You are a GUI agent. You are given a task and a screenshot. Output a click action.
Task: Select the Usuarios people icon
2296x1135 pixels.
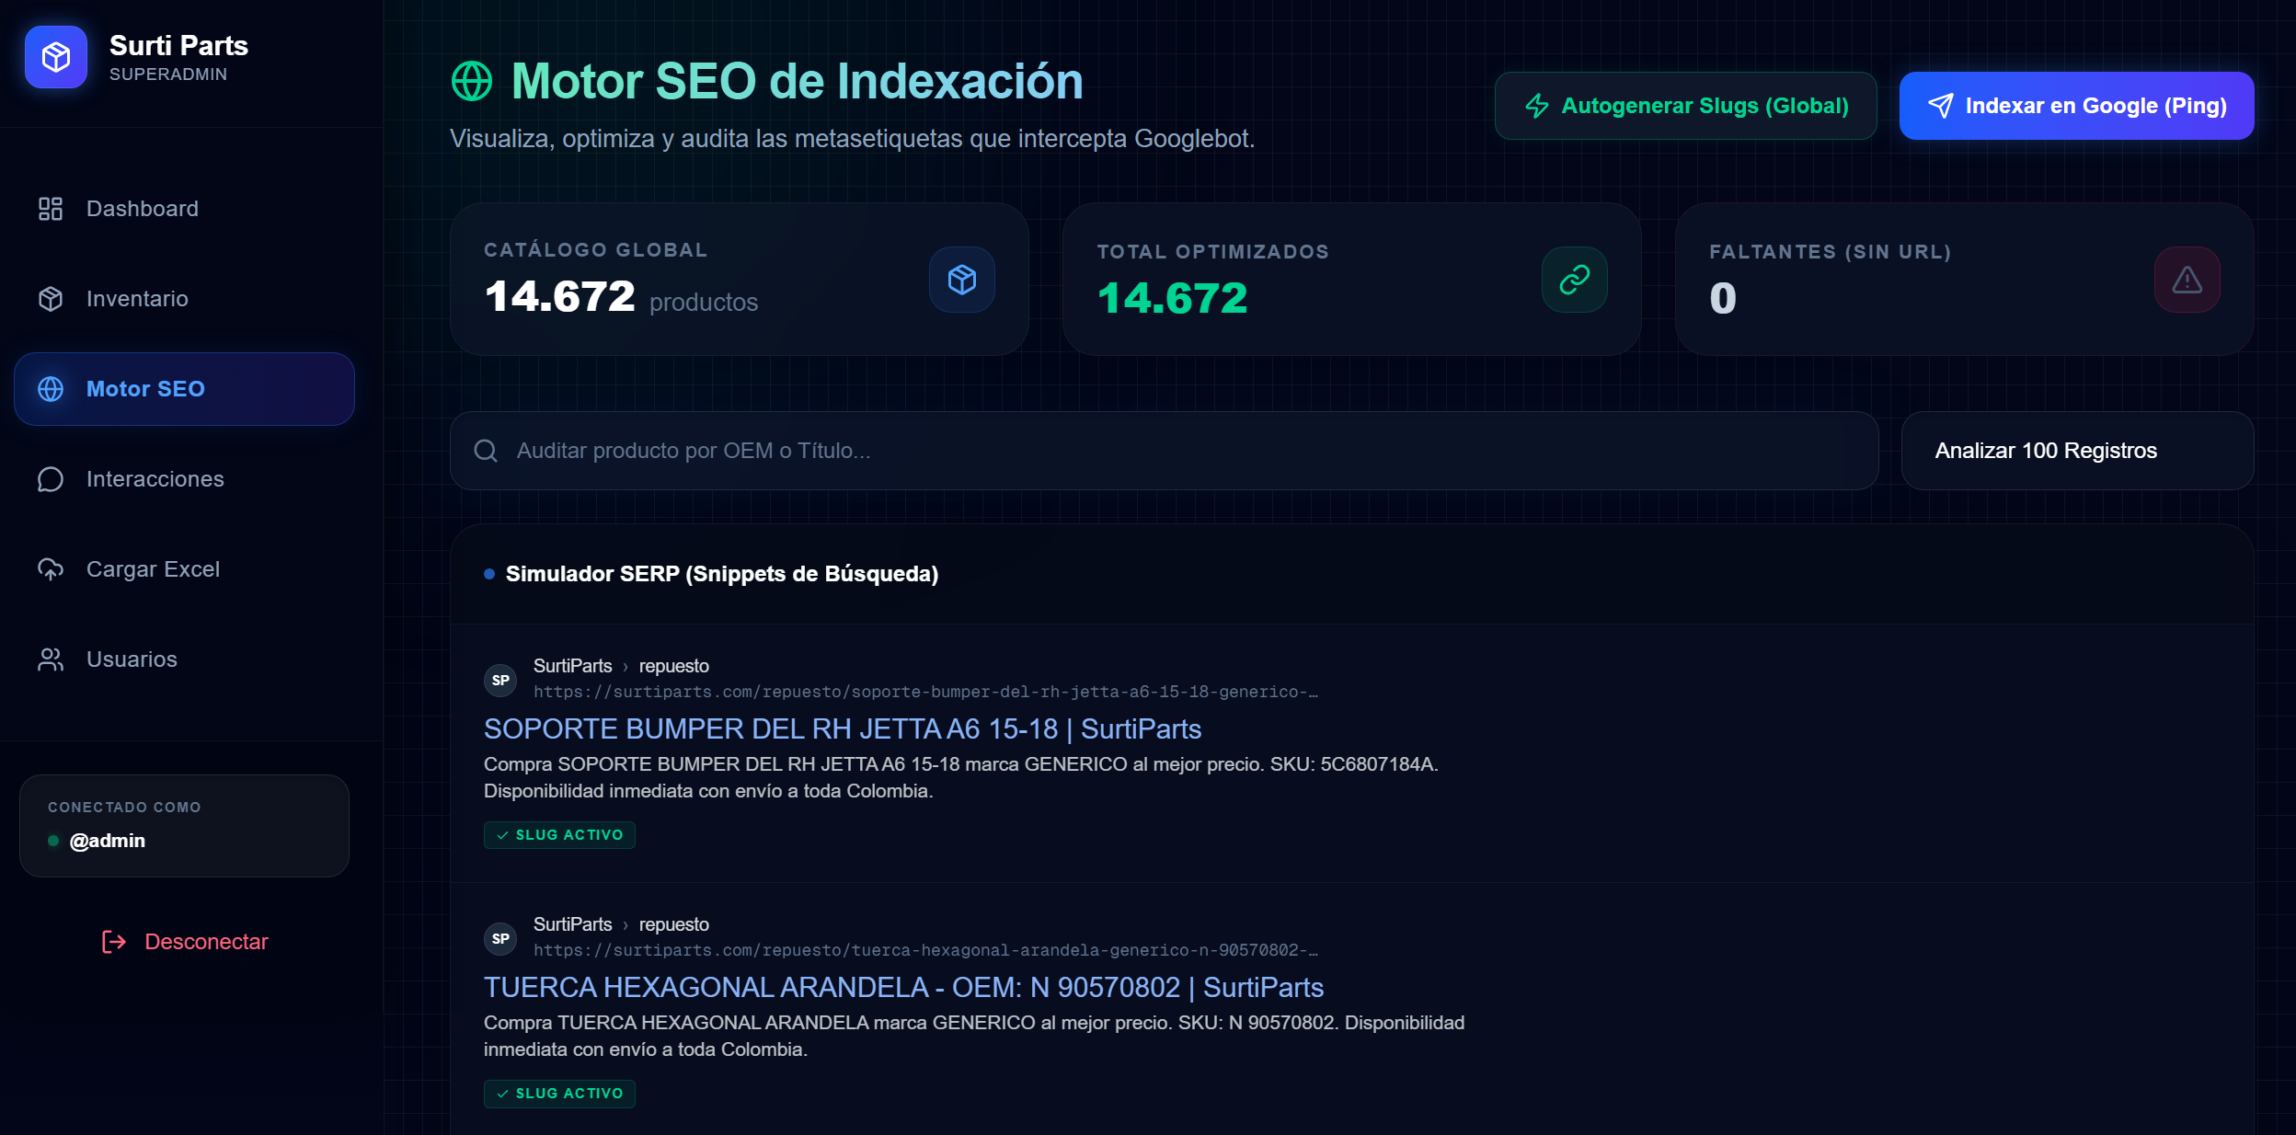point(52,659)
